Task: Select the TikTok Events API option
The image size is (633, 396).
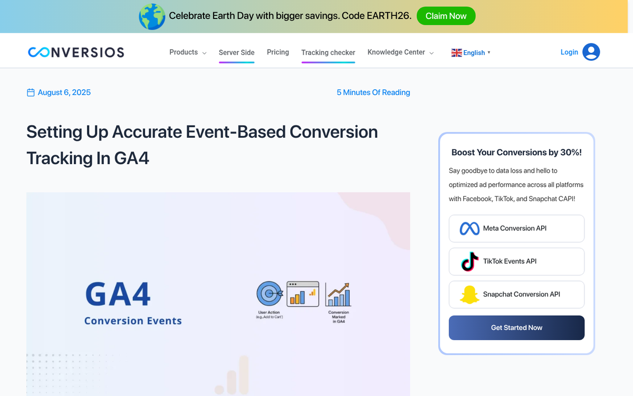Action: pyautogui.click(x=516, y=261)
